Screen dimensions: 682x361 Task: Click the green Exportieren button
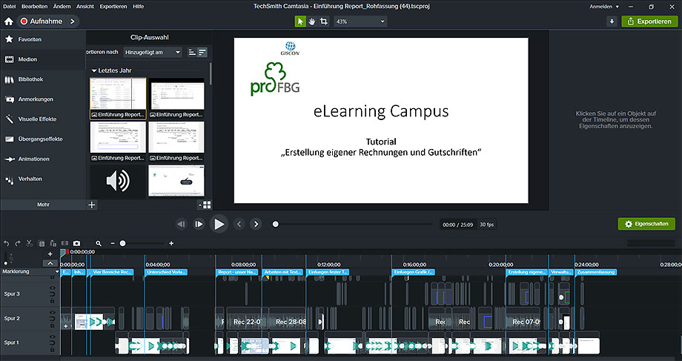pyautogui.click(x=649, y=21)
